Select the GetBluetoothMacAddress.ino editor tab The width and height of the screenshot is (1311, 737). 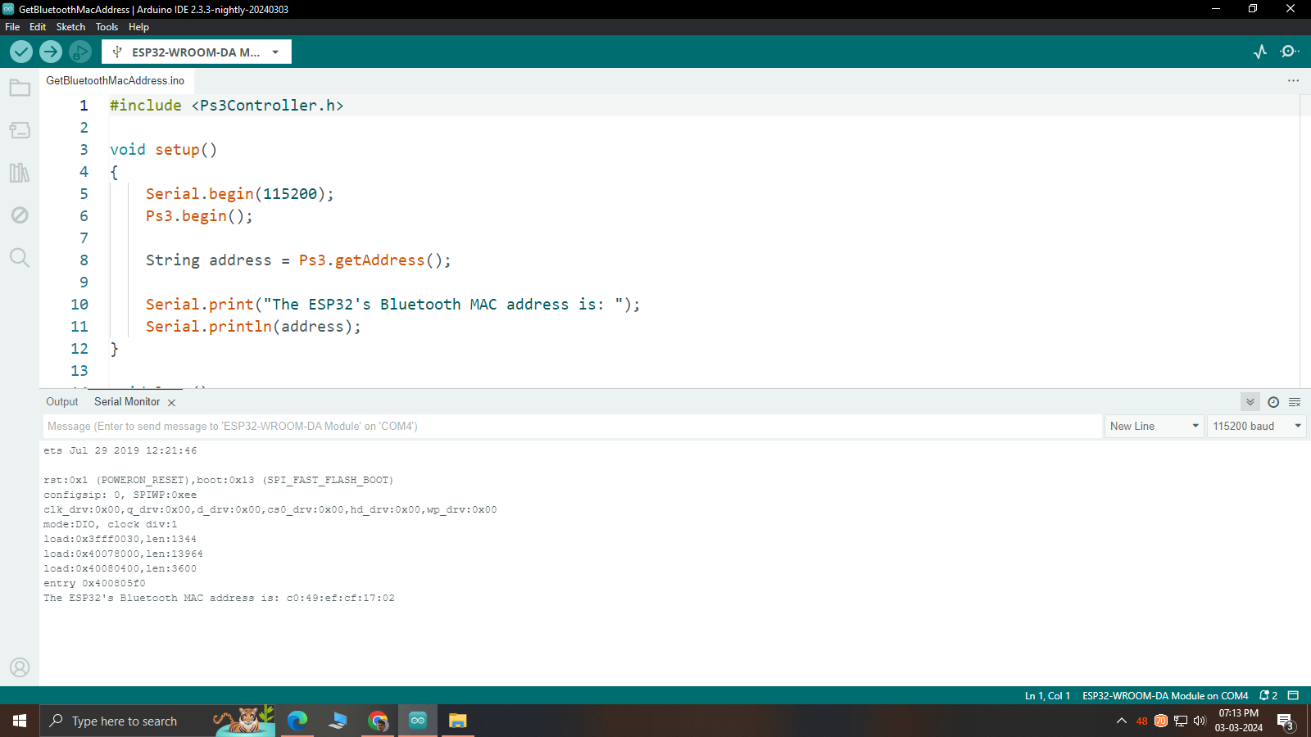coord(116,80)
